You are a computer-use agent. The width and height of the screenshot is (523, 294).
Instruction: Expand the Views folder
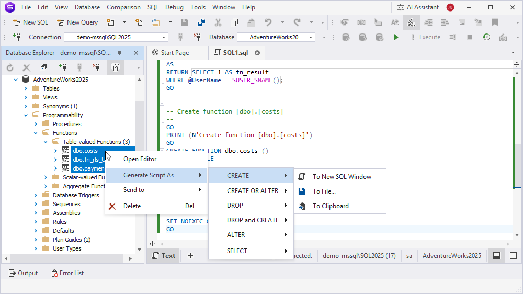click(26, 97)
